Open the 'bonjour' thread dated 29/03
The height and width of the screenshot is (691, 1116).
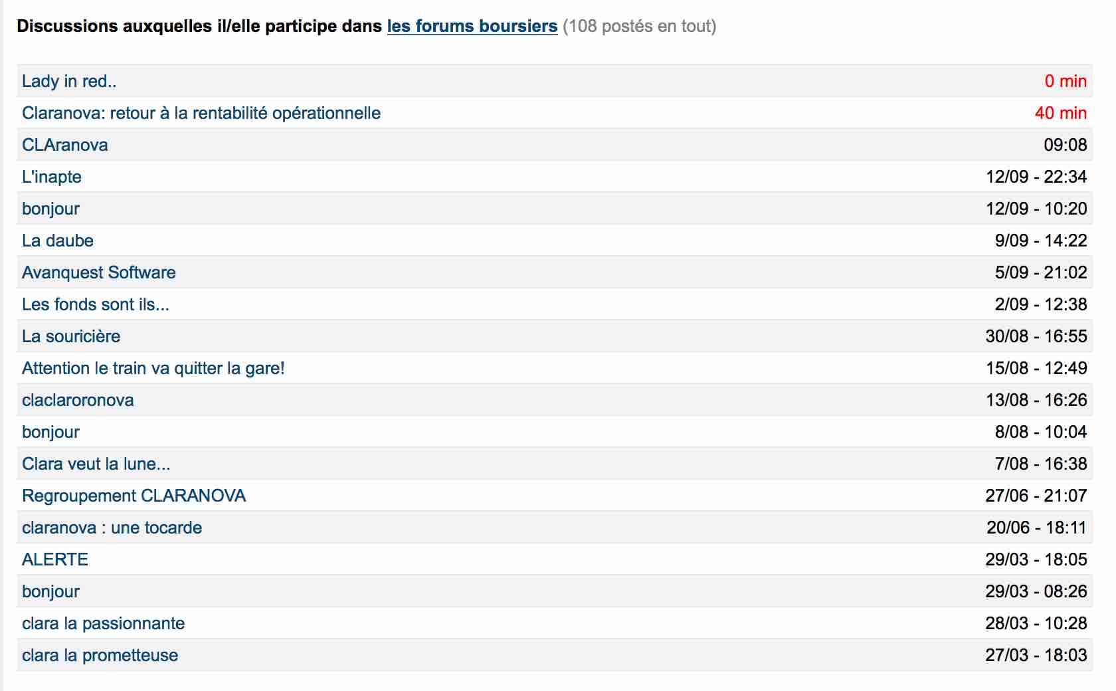click(x=51, y=591)
